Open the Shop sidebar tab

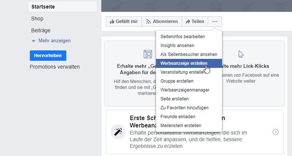(37, 19)
